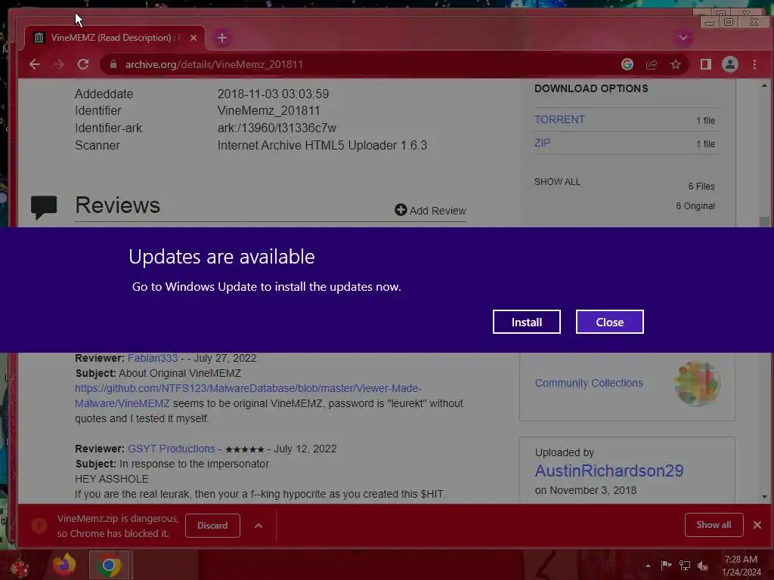This screenshot has height=580, width=774.
Task: Click the Chrome taskbar icon
Action: pyautogui.click(x=110, y=565)
